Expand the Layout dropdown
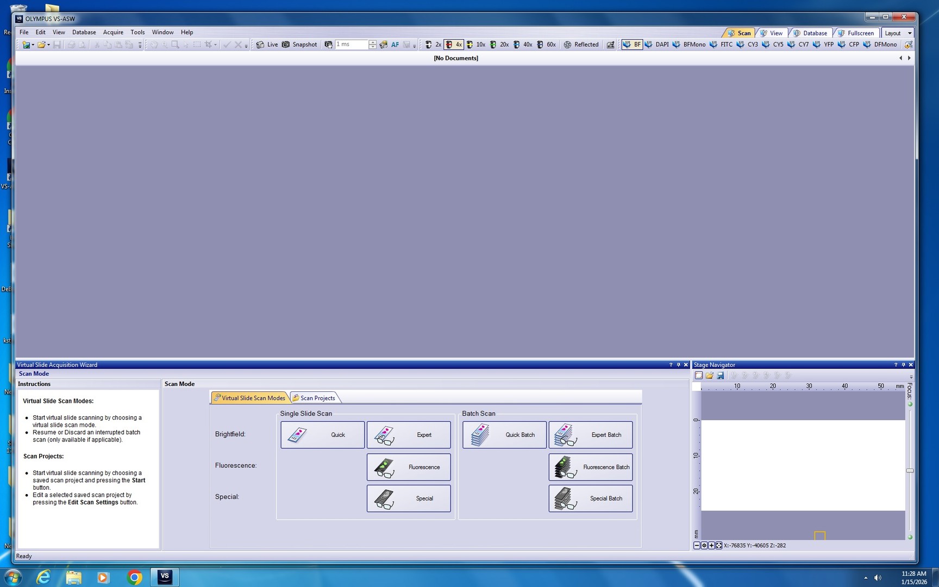 [910, 33]
